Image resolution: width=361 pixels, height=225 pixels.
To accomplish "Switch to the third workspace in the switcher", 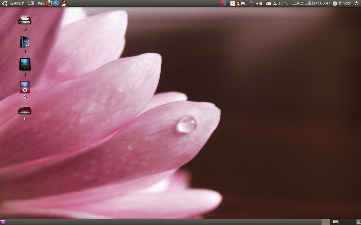I will [343, 222].
